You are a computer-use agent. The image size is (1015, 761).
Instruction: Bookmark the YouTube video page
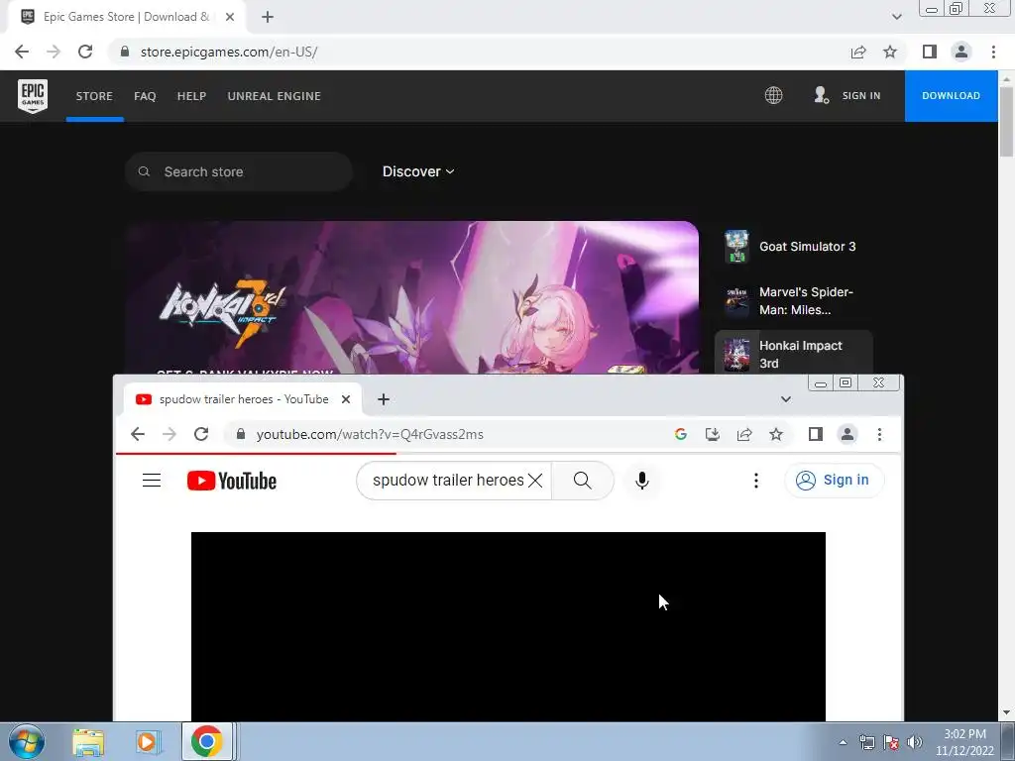(776, 434)
